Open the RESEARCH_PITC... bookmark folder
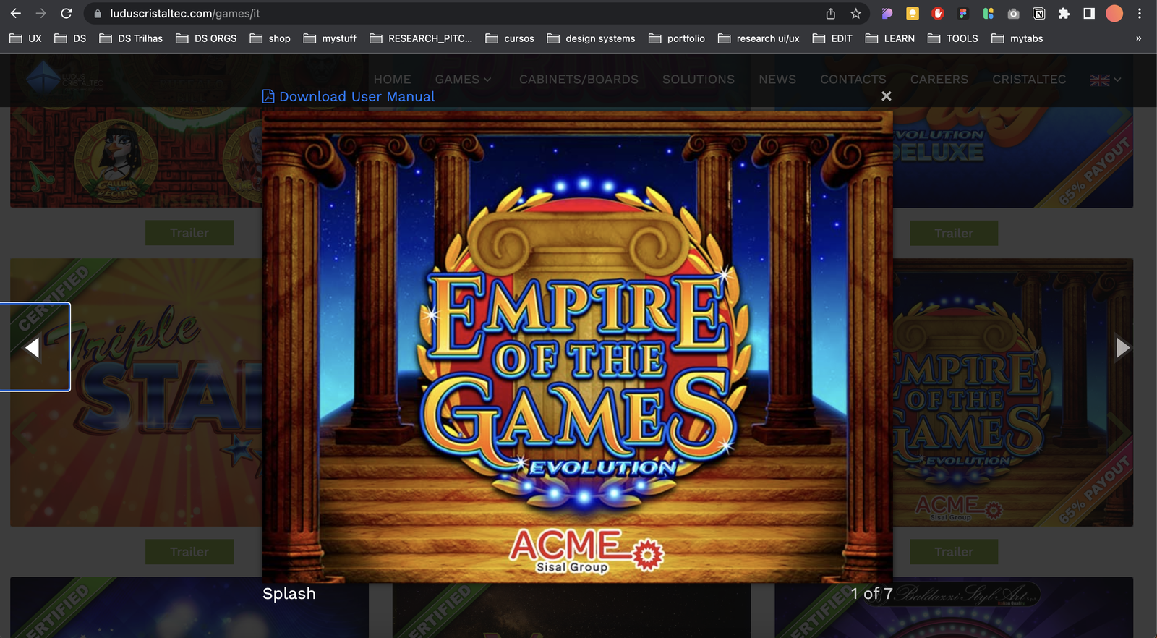1157x638 pixels. [421, 38]
